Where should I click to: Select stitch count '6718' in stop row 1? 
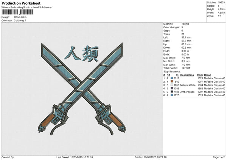tap(176, 78)
